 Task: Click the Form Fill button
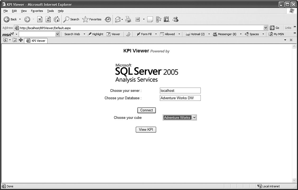(144, 34)
